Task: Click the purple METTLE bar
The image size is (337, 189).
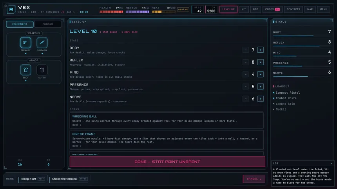Action: 137,12
